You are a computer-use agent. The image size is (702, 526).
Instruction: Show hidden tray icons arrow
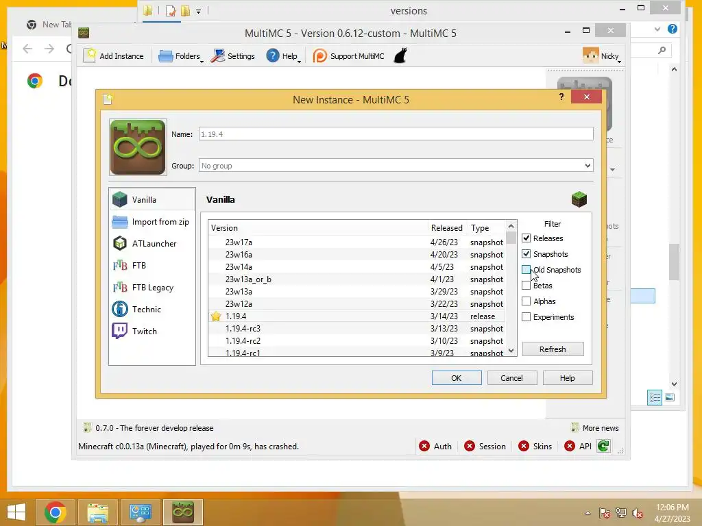[x=588, y=513]
